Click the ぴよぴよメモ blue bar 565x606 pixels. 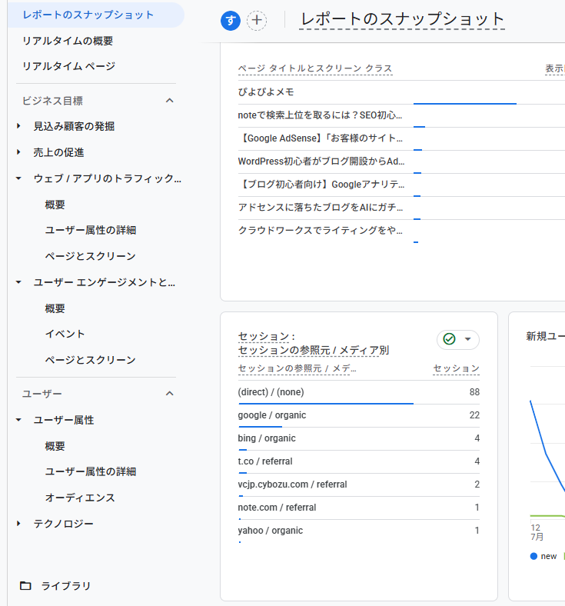point(464,104)
